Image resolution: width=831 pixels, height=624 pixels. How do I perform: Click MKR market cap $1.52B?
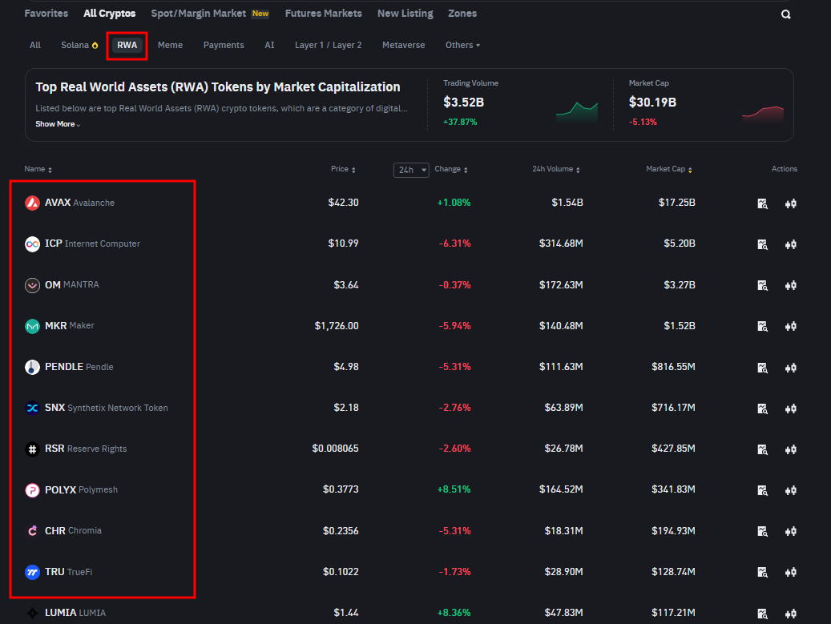click(x=680, y=326)
